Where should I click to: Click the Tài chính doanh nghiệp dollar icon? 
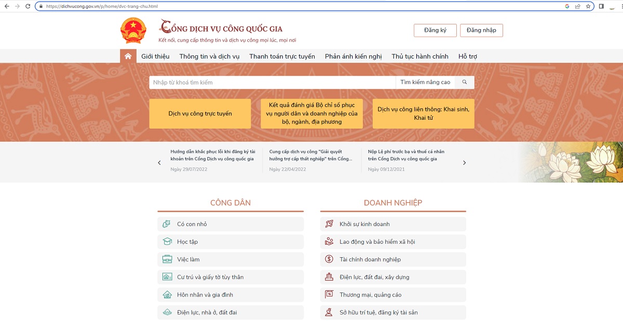pos(329,259)
